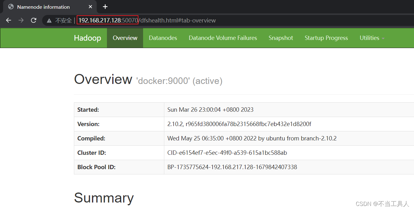Click the Started: row label
Image resolution: width=414 pixels, height=210 pixels.
pos(88,110)
